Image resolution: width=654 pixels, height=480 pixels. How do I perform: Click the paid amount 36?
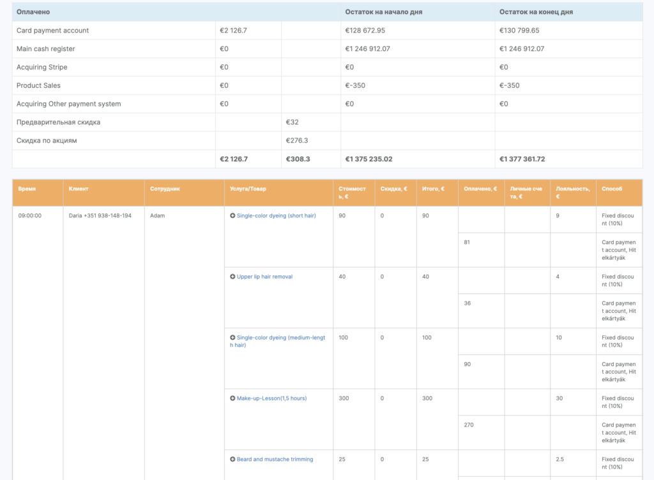click(467, 303)
